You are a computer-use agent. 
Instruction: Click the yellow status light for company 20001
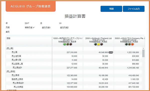click(x=98, y=44)
